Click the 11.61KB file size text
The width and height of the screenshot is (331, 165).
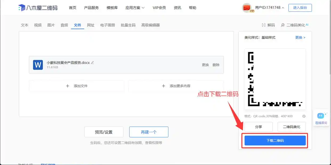52,67
